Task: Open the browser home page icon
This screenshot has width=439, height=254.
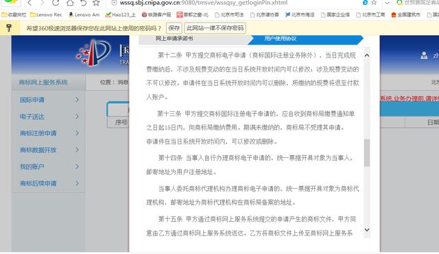Action: 70,3
